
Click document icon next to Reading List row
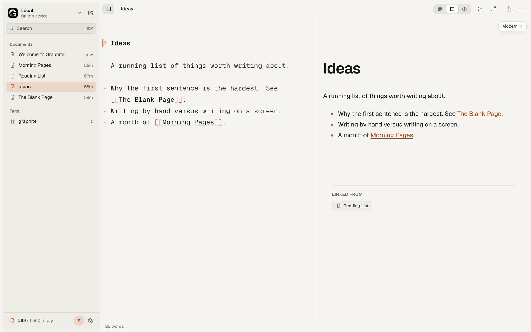(x=12, y=76)
